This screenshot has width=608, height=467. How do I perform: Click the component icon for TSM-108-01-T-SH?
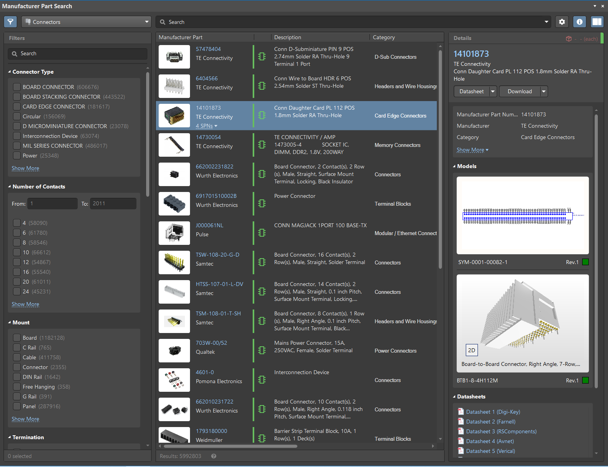pos(262,321)
